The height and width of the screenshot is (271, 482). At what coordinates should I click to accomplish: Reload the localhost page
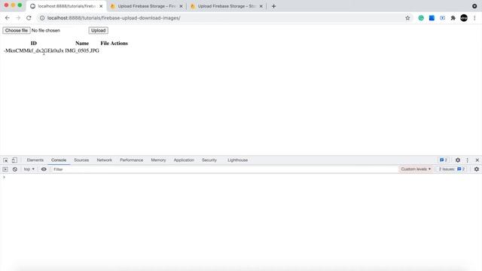(x=29, y=18)
